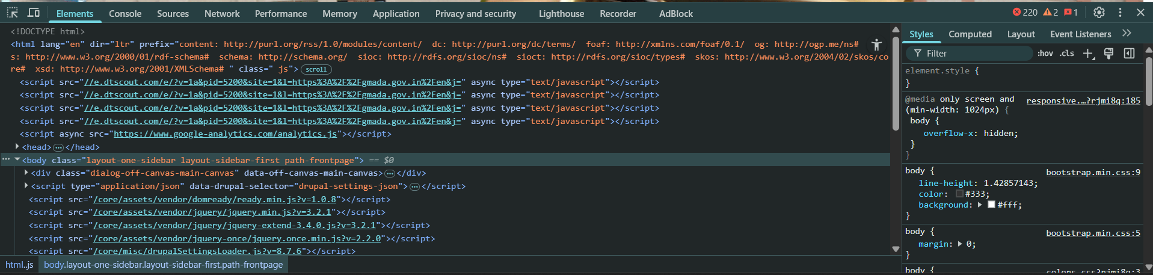Open the jquery-extend-3.4.0.js link

[235, 225]
